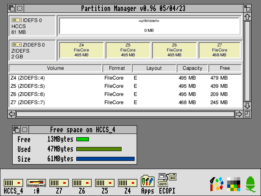Open the Paint palette icon on the icon bar

click(x=217, y=184)
